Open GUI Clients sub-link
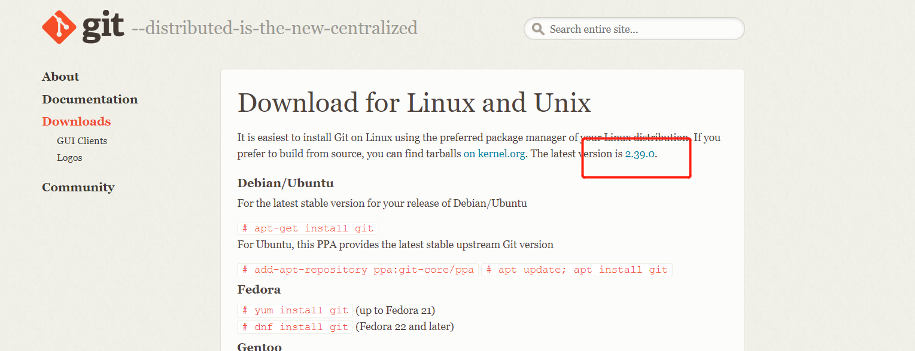Screen dimensions: 915x351 pyautogui.click(x=82, y=141)
